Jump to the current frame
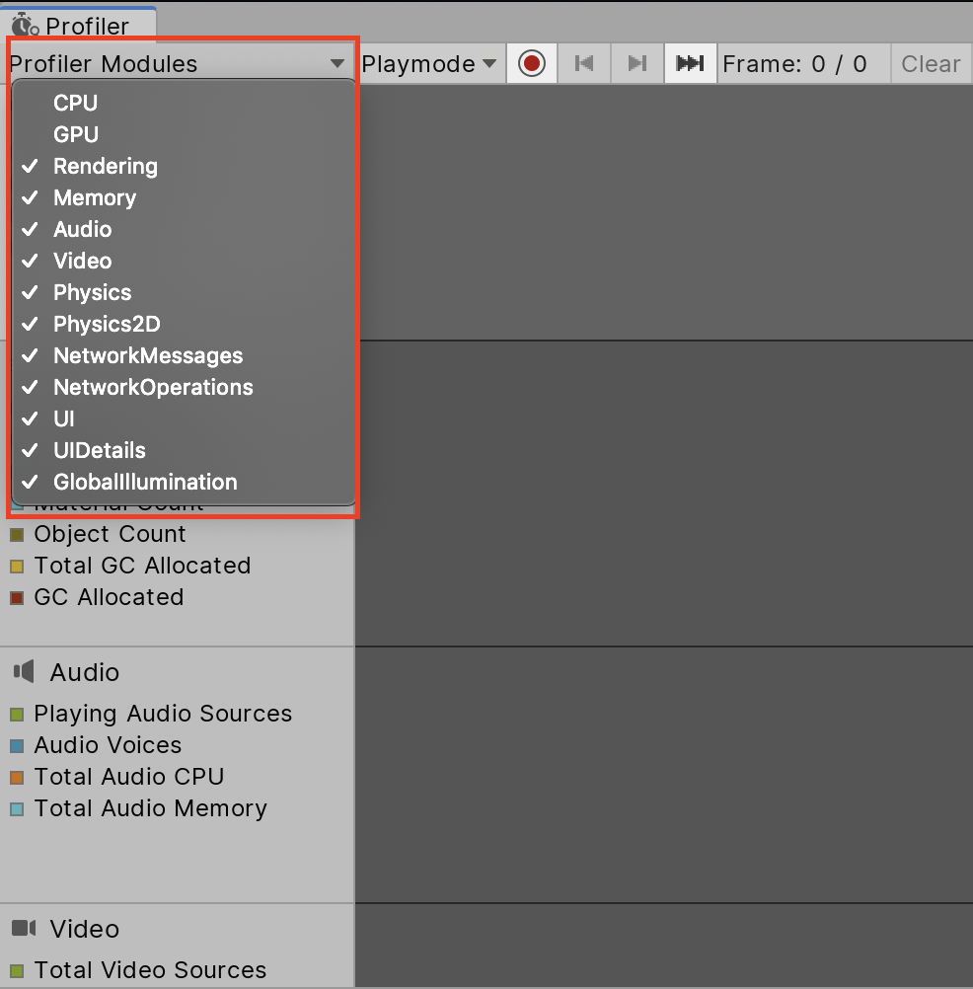Image resolution: width=973 pixels, height=989 pixels. (690, 64)
